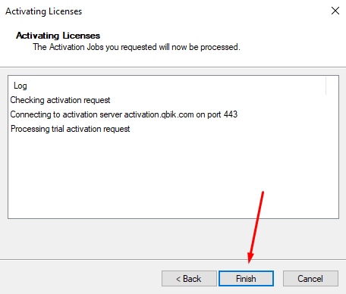Click the Activating Licenses window title text
Screen dimensions: 346x294
click(x=44, y=11)
